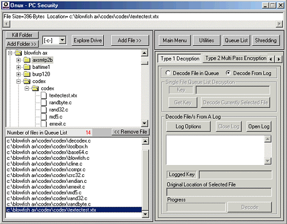Click the log list scroll down arrow

coord(267,161)
